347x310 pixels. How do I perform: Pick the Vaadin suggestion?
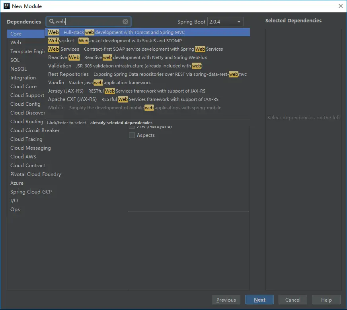[147, 83]
